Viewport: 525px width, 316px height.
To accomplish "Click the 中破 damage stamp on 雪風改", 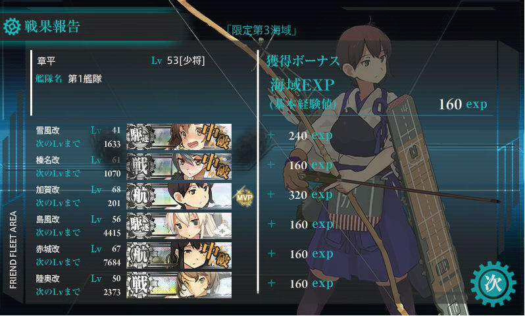I will pyautogui.click(x=216, y=136).
